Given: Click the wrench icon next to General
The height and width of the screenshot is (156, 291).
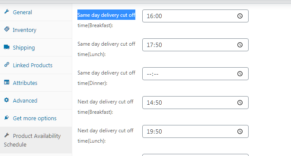Looking at the screenshot, I should point(6,12).
